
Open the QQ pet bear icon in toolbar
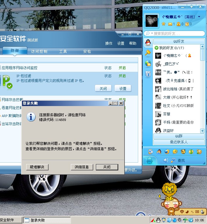(183, 151)
